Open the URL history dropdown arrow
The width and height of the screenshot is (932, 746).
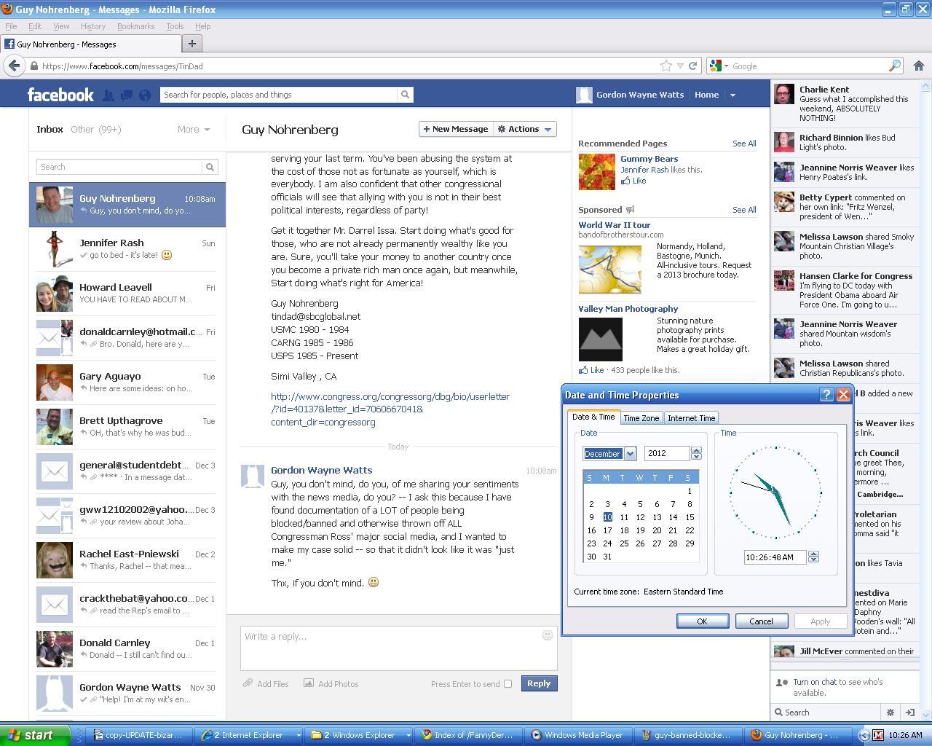680,66
